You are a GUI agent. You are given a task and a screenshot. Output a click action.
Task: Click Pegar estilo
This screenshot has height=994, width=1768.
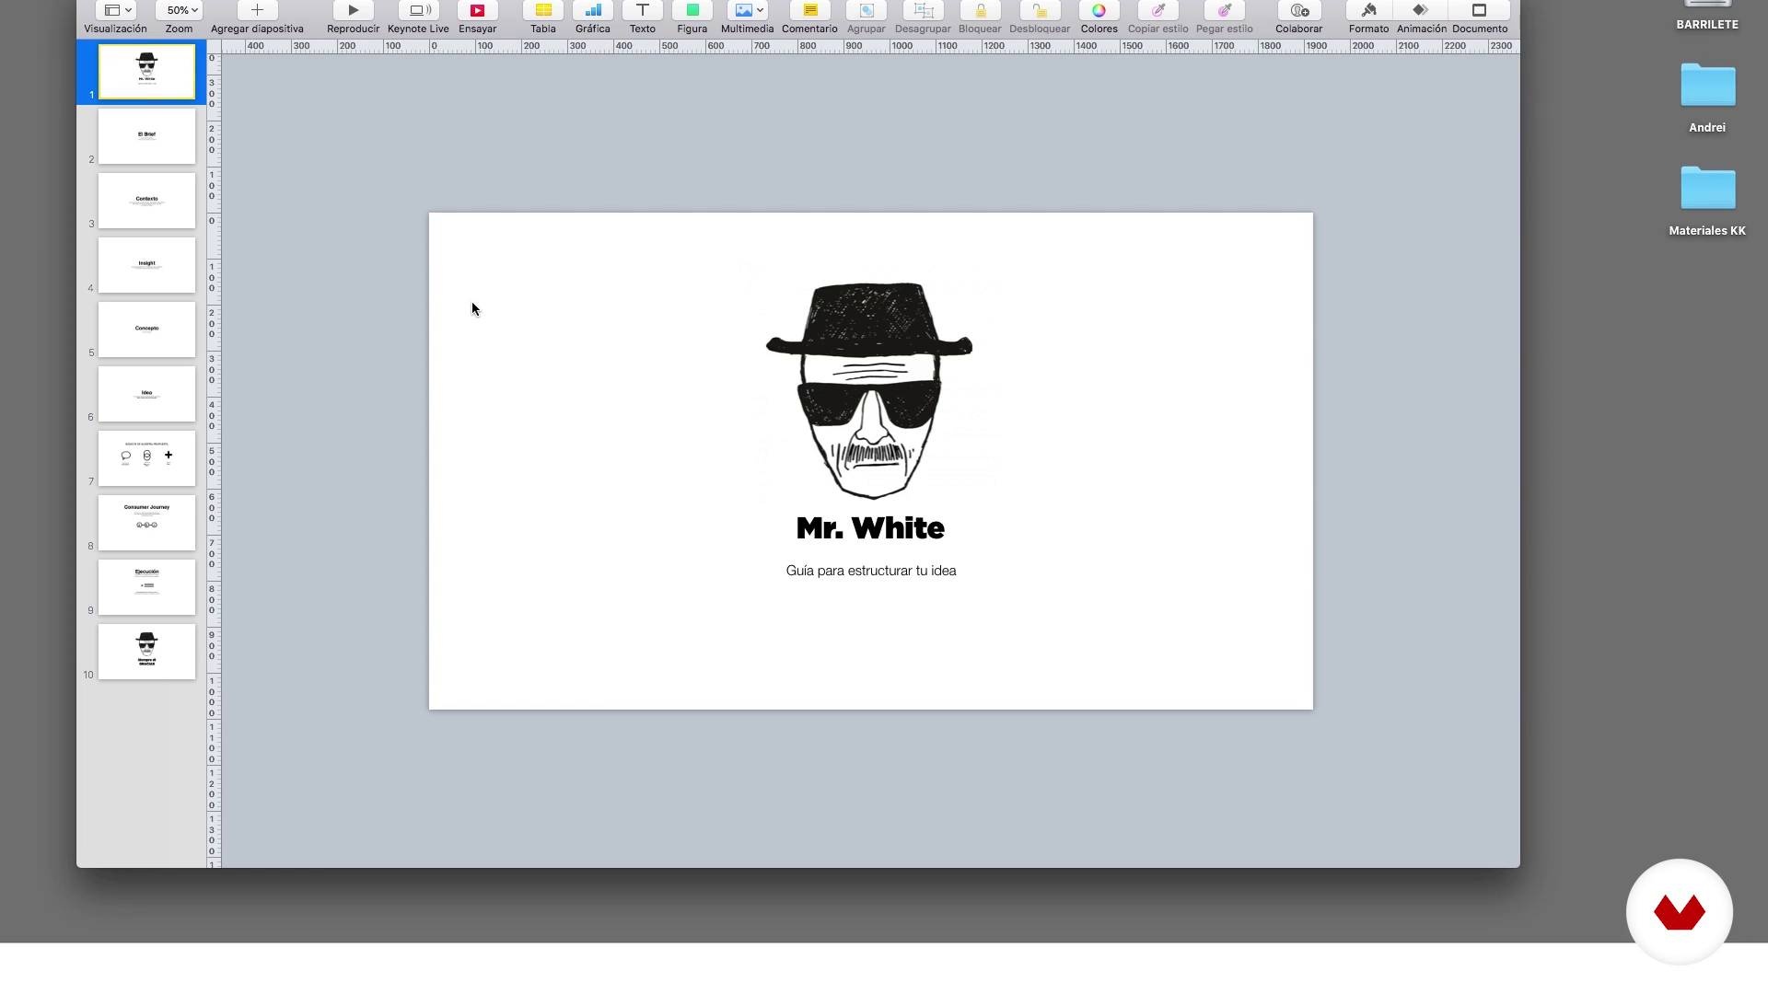point(1224,11)
